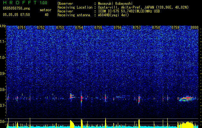Click the kHz axis unit label
The width and height of the screenshot is (202, 128).
[3, 26]
